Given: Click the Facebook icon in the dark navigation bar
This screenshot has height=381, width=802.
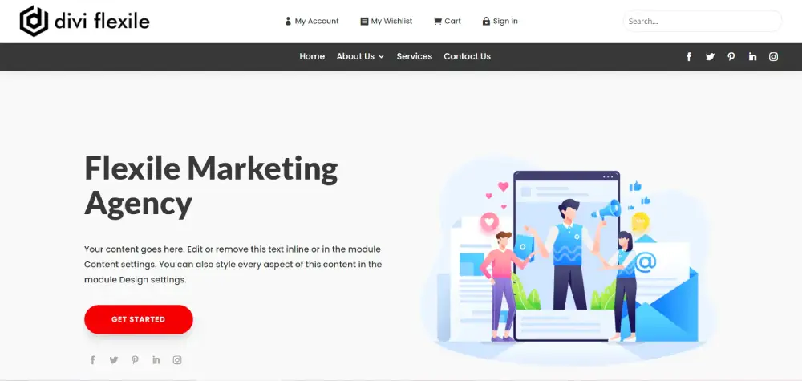Looking at the screenshot, I should [x=689, y=57].
